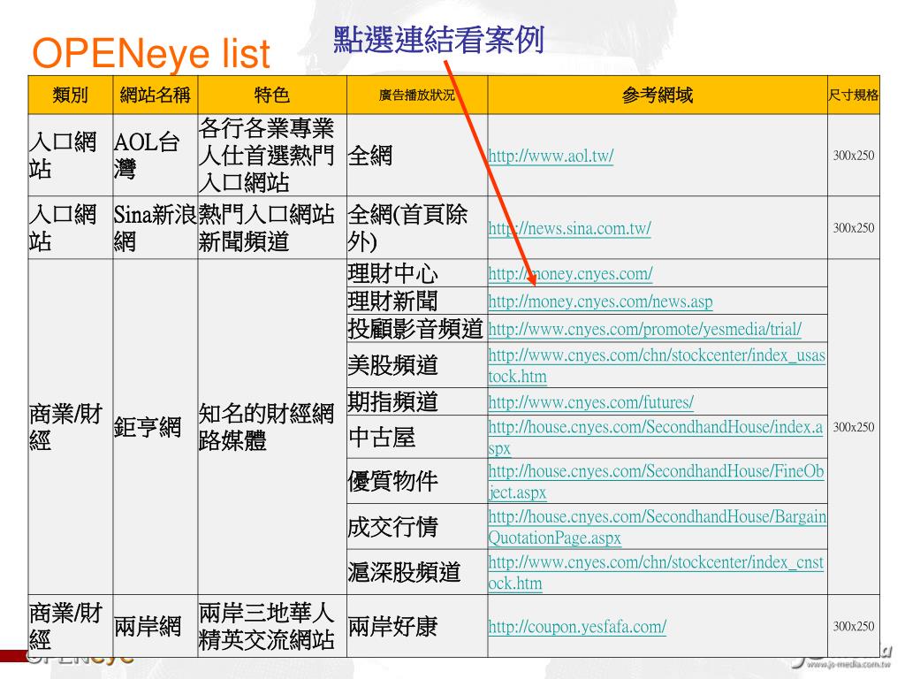905x679 pixels.
Task: Follow the cnyes promote/yesmedia/trial link
Action: click(644, 329)
